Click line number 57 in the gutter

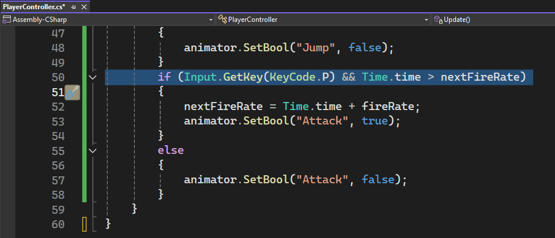[58, 180]
